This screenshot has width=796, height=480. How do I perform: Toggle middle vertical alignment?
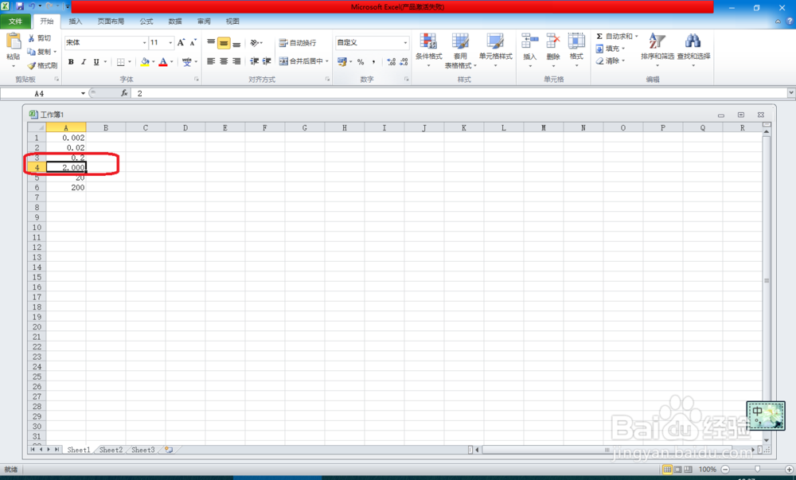(x=224, y=43)
